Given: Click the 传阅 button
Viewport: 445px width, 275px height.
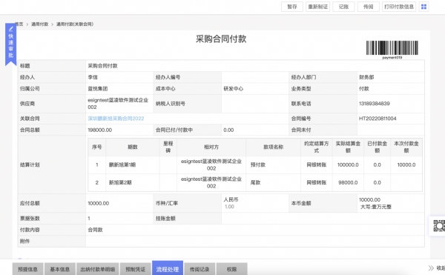Looking at the screenshot, I should pyautogui.click(x=369, y=7).
